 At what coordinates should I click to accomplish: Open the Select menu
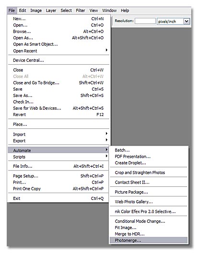click(x=66, y=11)
